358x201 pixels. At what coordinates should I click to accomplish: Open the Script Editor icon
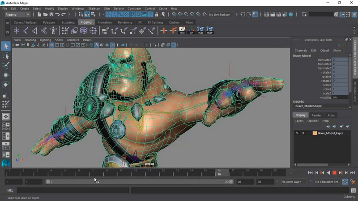click(353, 190)
